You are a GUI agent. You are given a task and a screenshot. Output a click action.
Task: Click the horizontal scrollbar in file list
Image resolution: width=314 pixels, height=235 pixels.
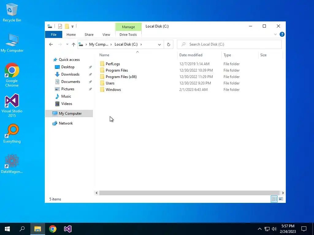pyautogui.click(x=190, y=193)
